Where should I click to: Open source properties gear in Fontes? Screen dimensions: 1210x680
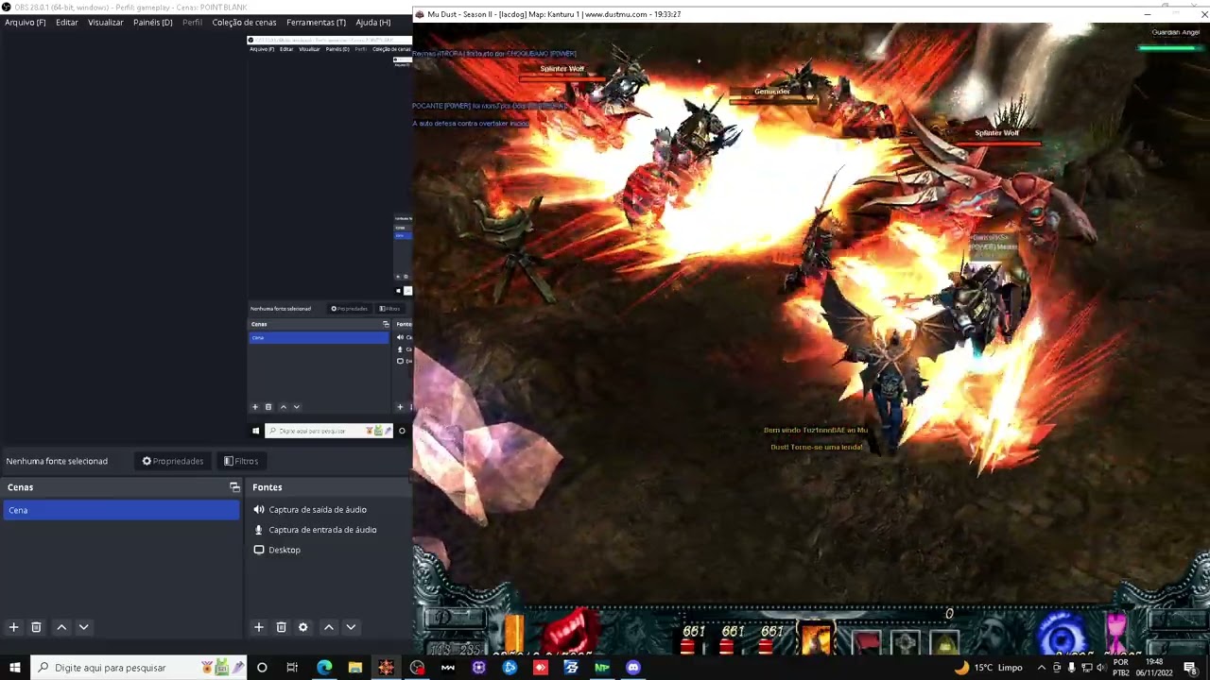(303, 627)
